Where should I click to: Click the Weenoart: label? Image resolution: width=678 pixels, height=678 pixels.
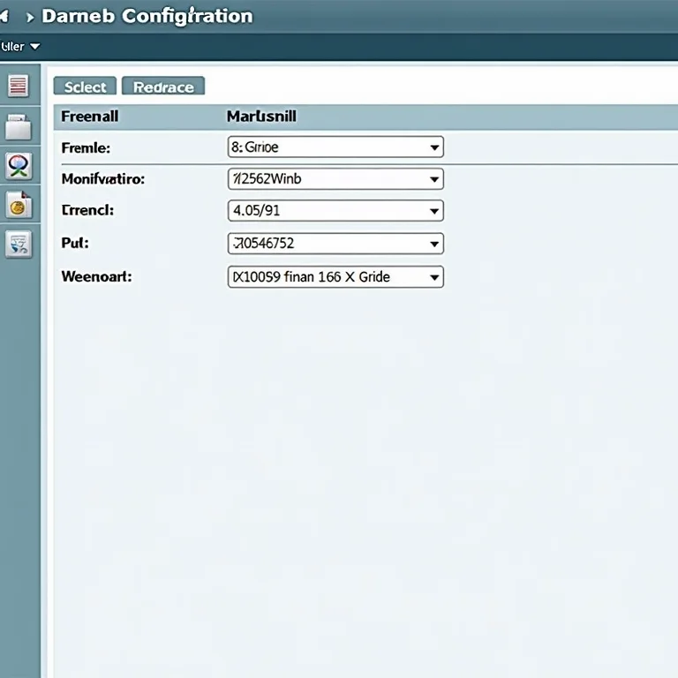tap(96, 275)
